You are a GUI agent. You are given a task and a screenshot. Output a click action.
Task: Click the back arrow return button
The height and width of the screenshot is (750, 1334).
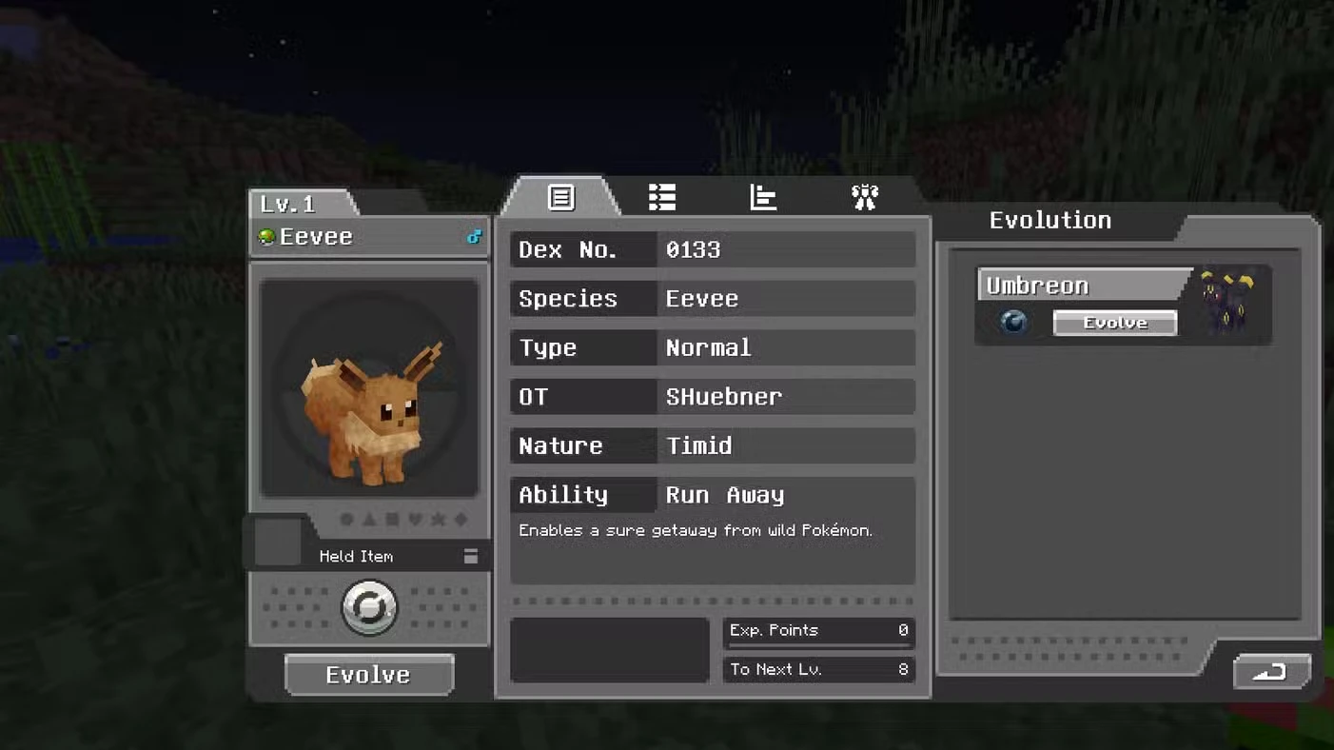pos(1272,672)
